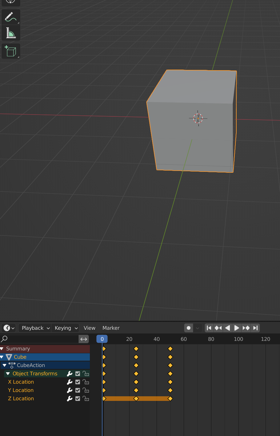The width and height of the screenshot is (280, 436).
Task: Select the Z Location channel
Action: click(21, 398)
